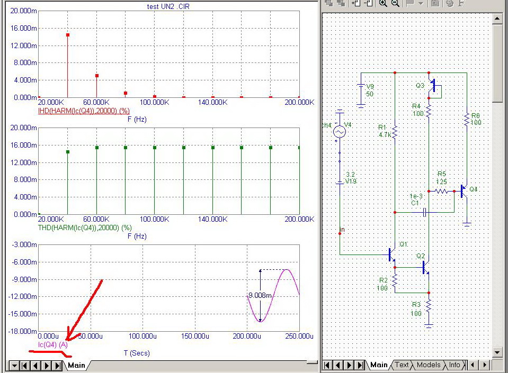Select transistor Q2 in the schematic
Viewport: 508px width, 373px height.
tap(426, 268)
